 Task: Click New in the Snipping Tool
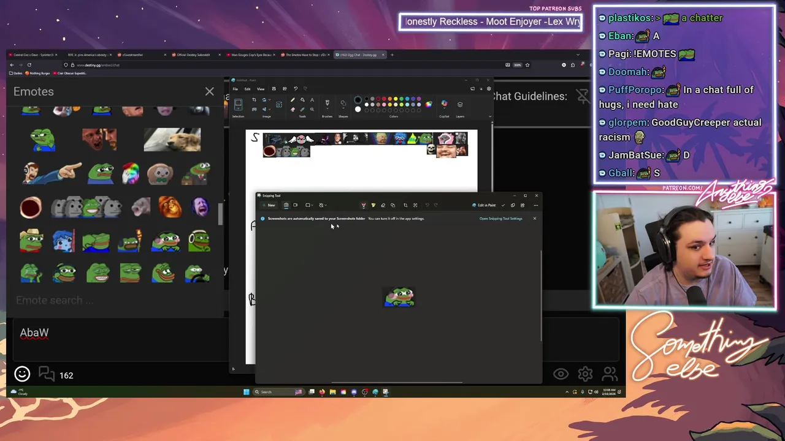pyautogui.click(x=269, y=205)
